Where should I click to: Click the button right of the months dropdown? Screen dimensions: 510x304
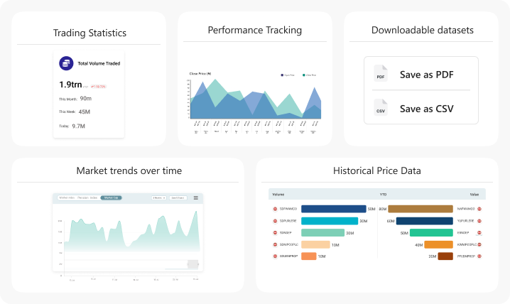click(178, 197)
